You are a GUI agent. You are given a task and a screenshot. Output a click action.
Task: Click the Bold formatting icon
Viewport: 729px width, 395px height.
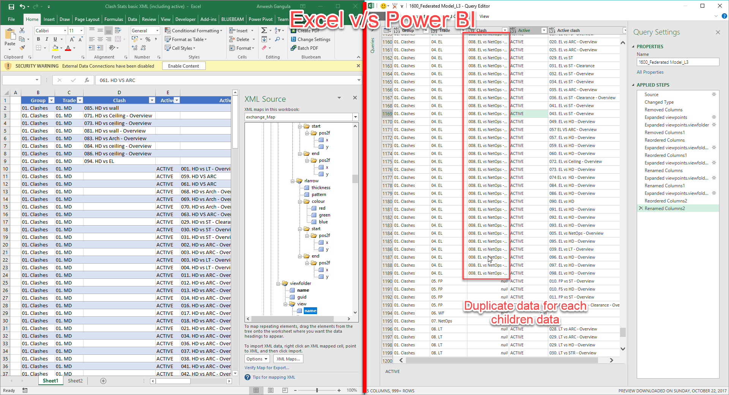38,39
